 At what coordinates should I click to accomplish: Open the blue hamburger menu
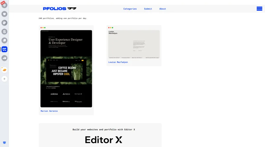tap(259, 9)
